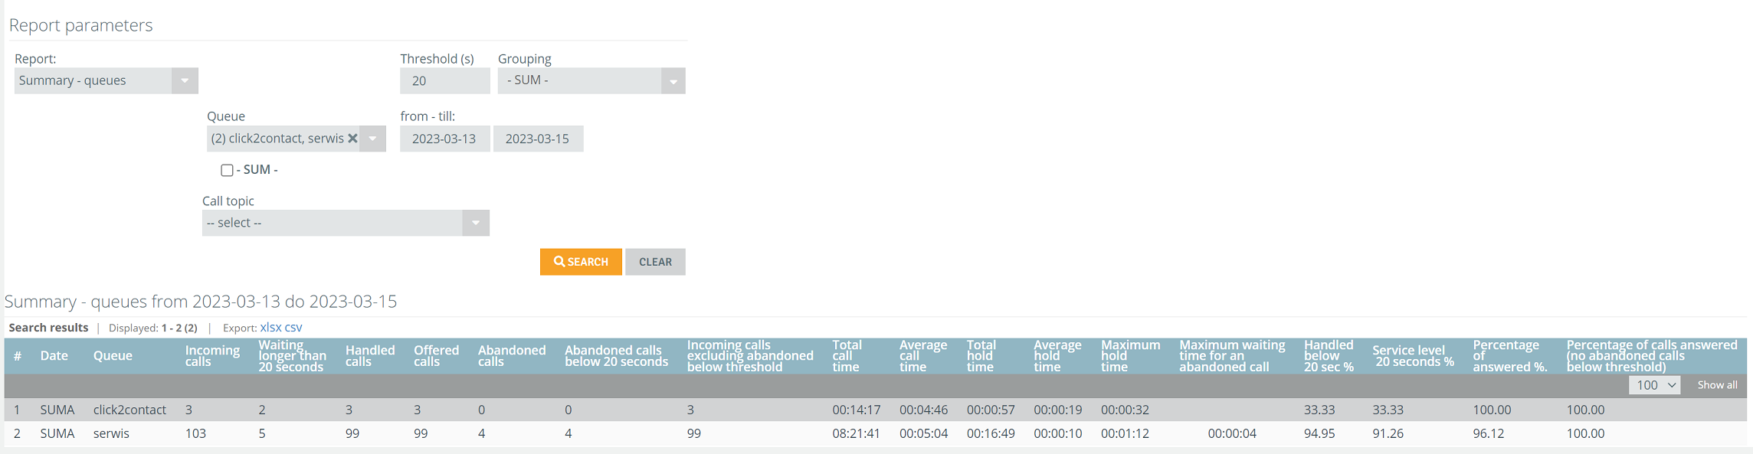Screen dimensions: 1753x454
Task: Sort by Percentage of answered % header
Action: pos(1510,356)
